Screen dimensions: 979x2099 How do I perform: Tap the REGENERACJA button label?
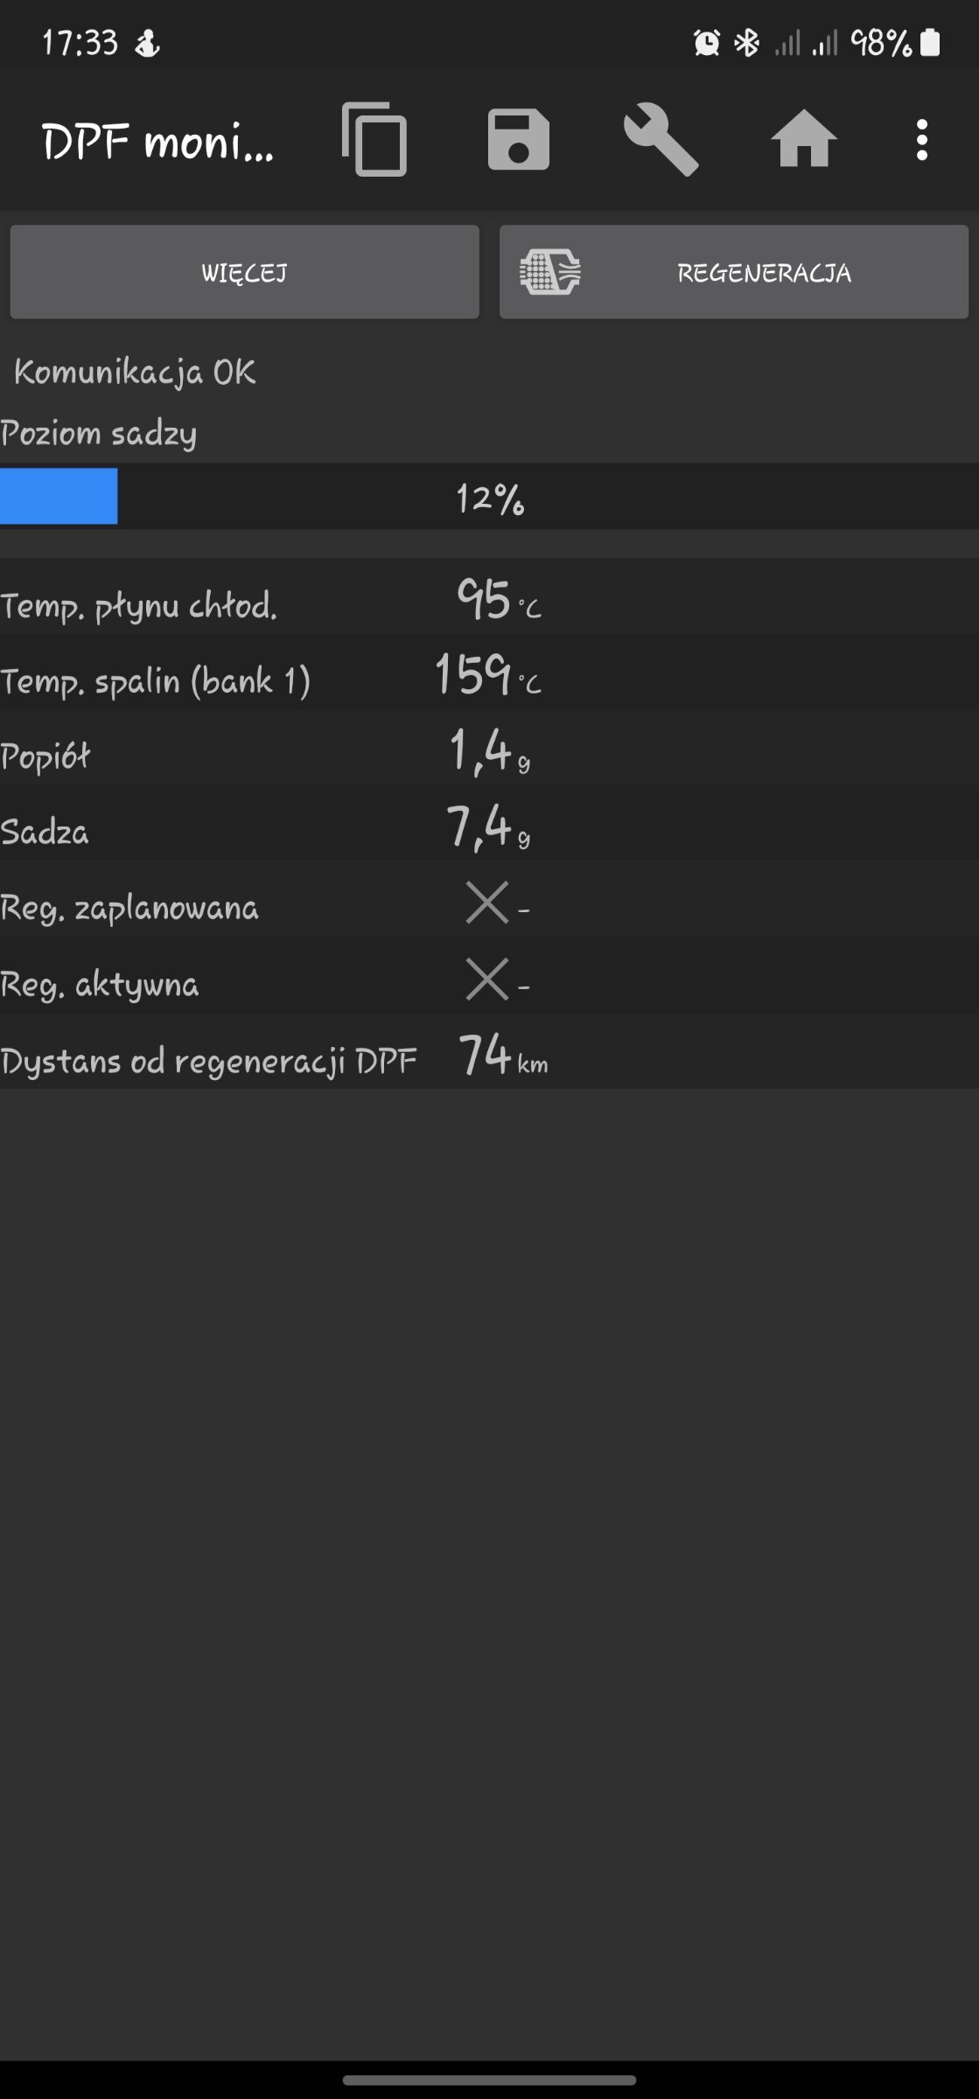(764, 273)
